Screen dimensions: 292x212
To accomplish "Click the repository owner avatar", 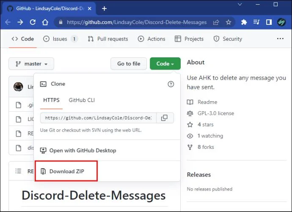I will point(18,87).
